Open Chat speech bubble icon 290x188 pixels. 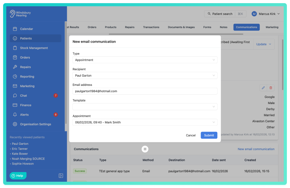(15, 96)
